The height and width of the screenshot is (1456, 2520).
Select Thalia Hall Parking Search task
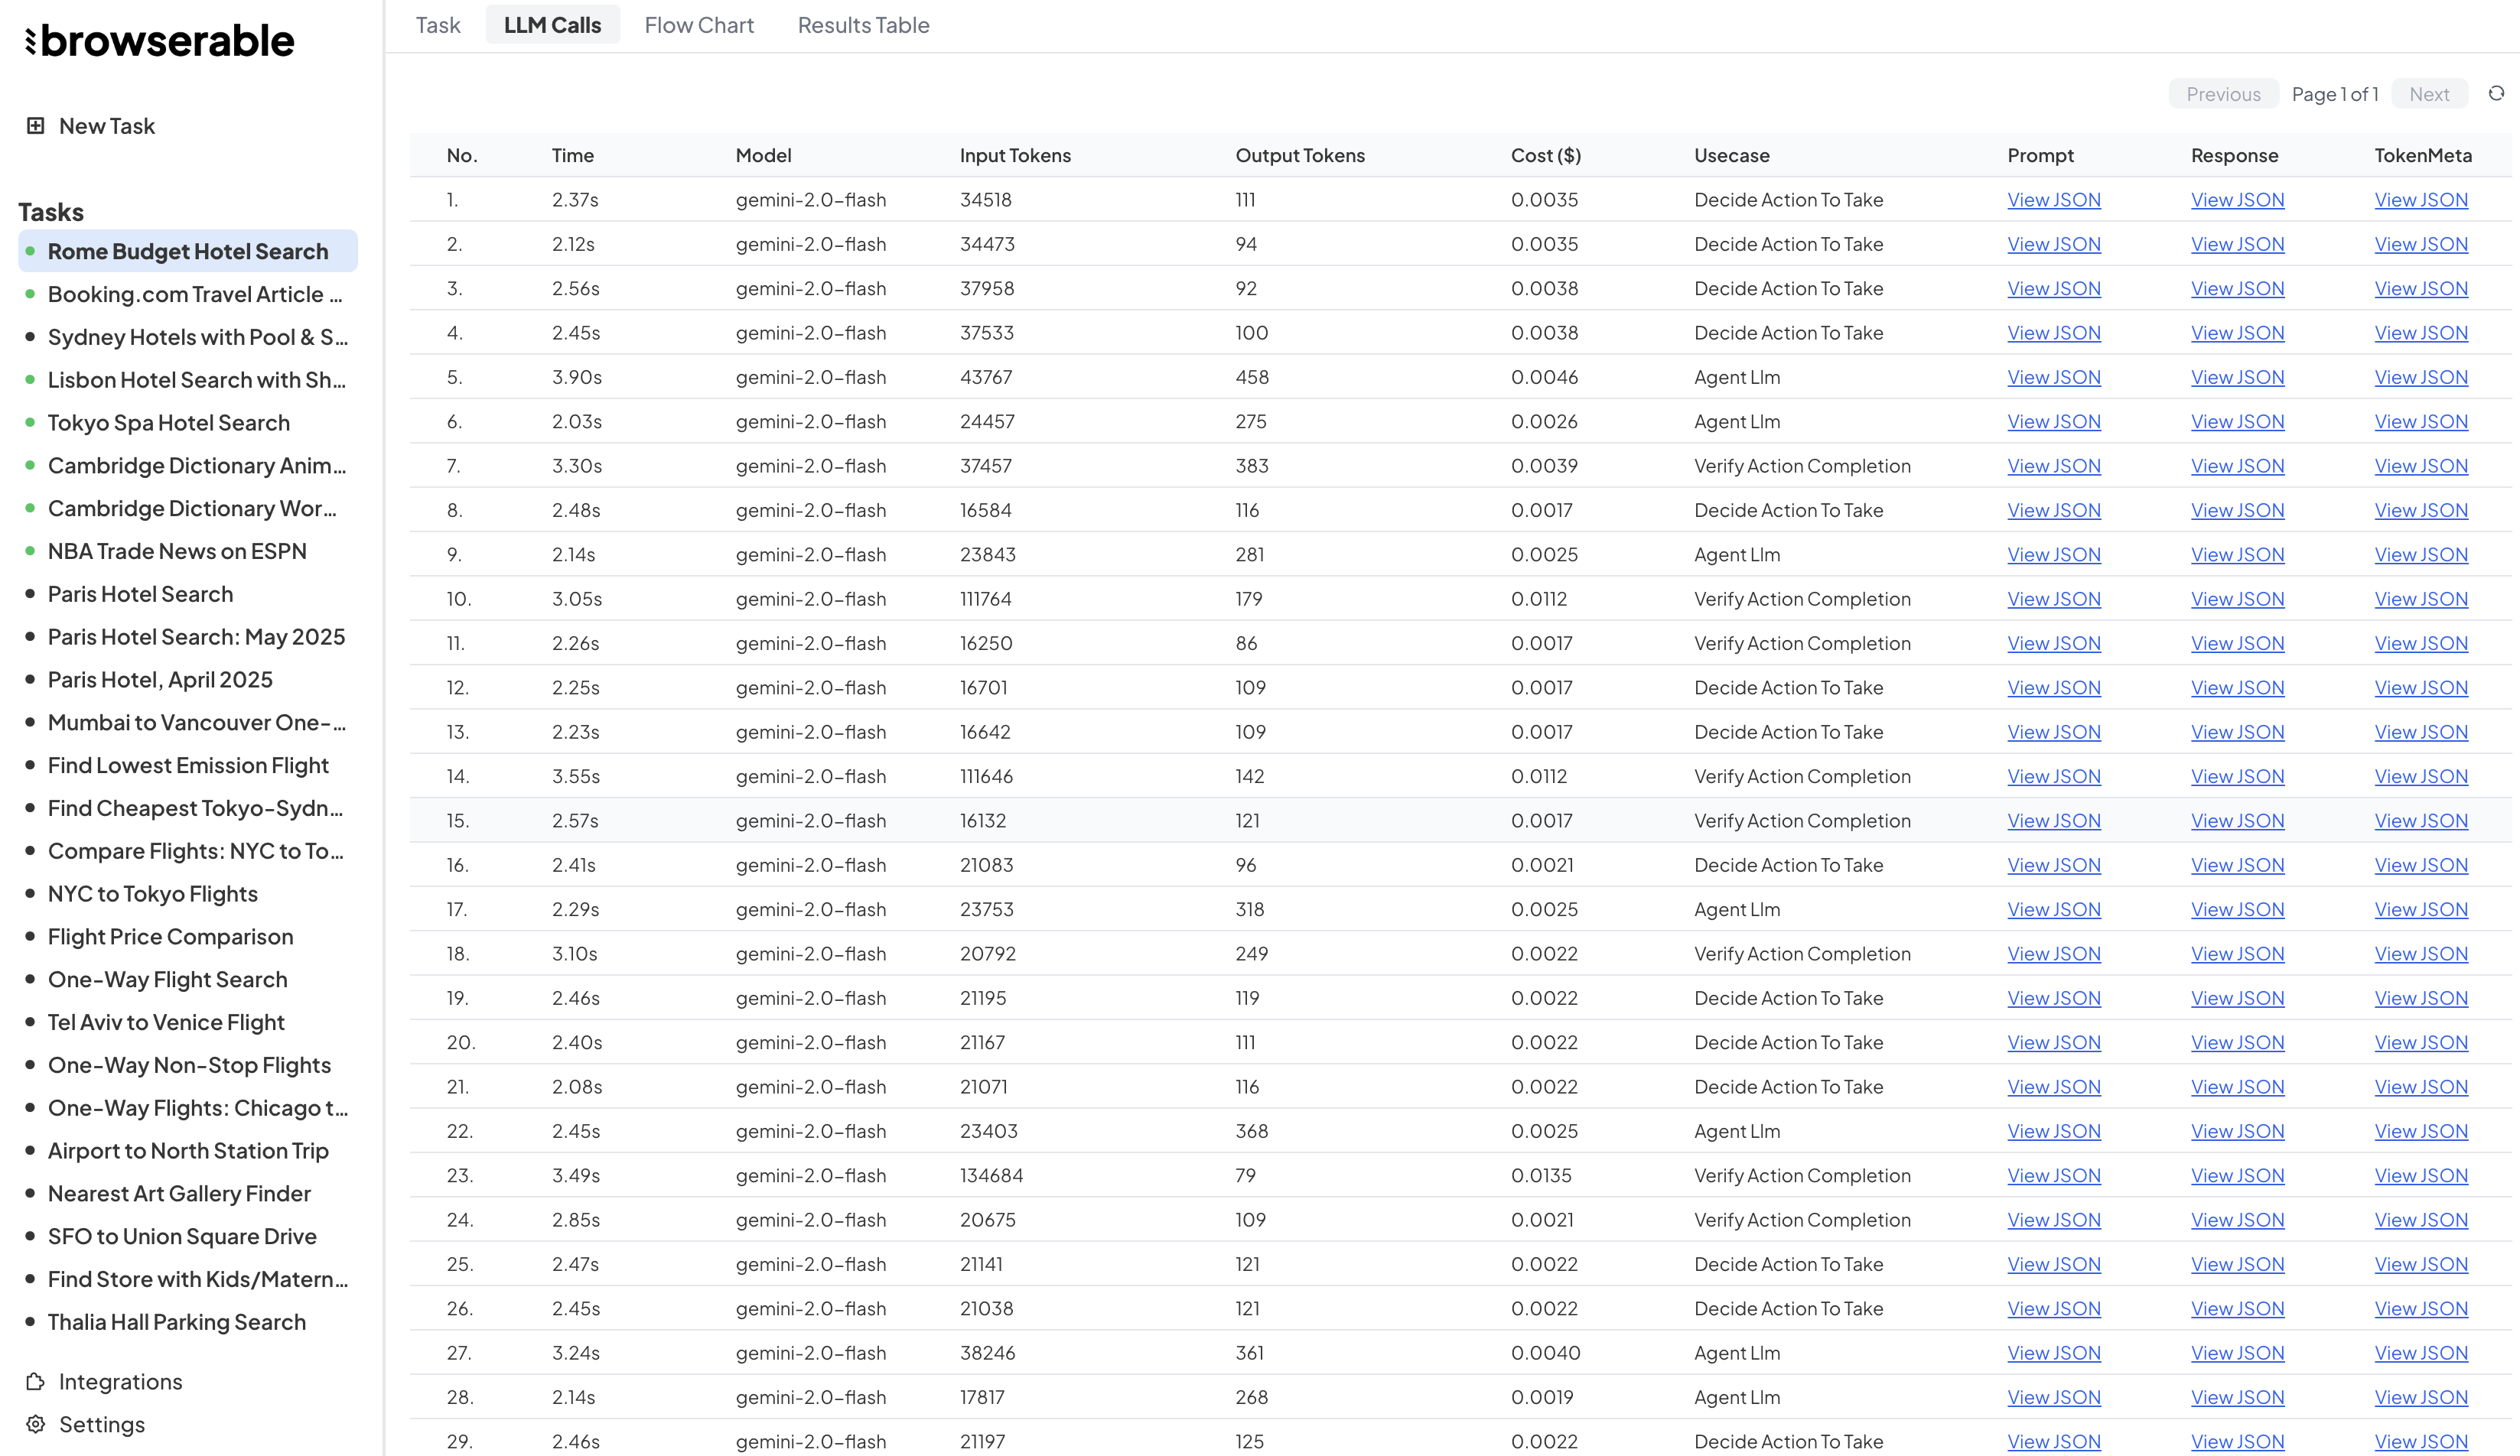pos(176,1322)
